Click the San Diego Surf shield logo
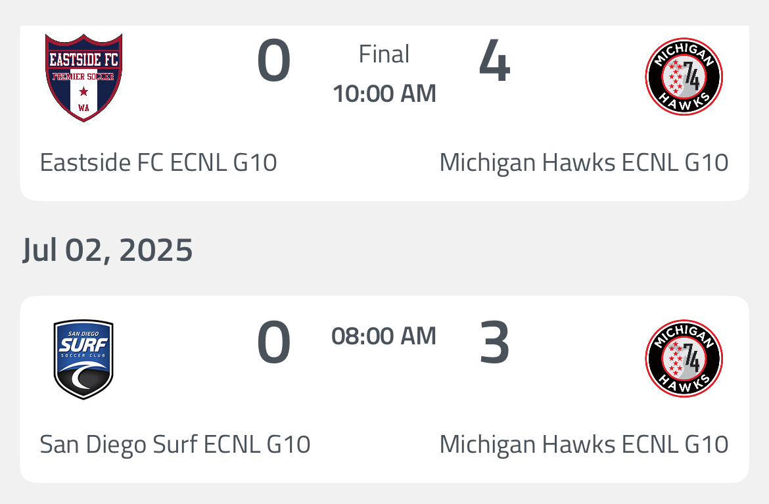Viewport: 769px width, 504px height. pyautogui.click(x=83, y=359)
